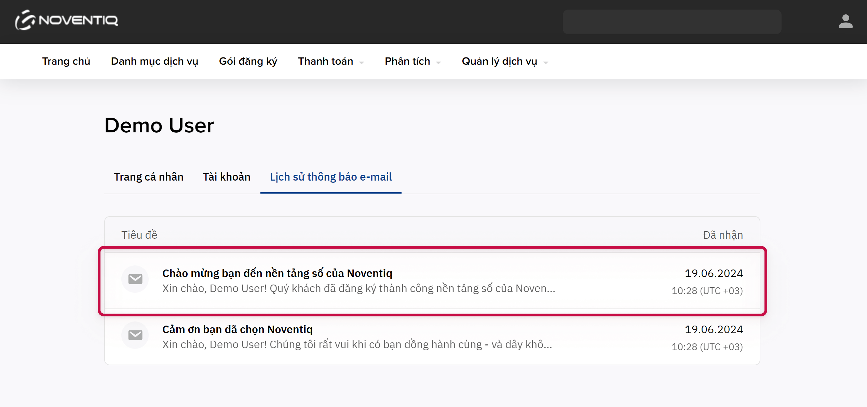Click welcome email preview text
867x407 pixels.
pos(358,289)
